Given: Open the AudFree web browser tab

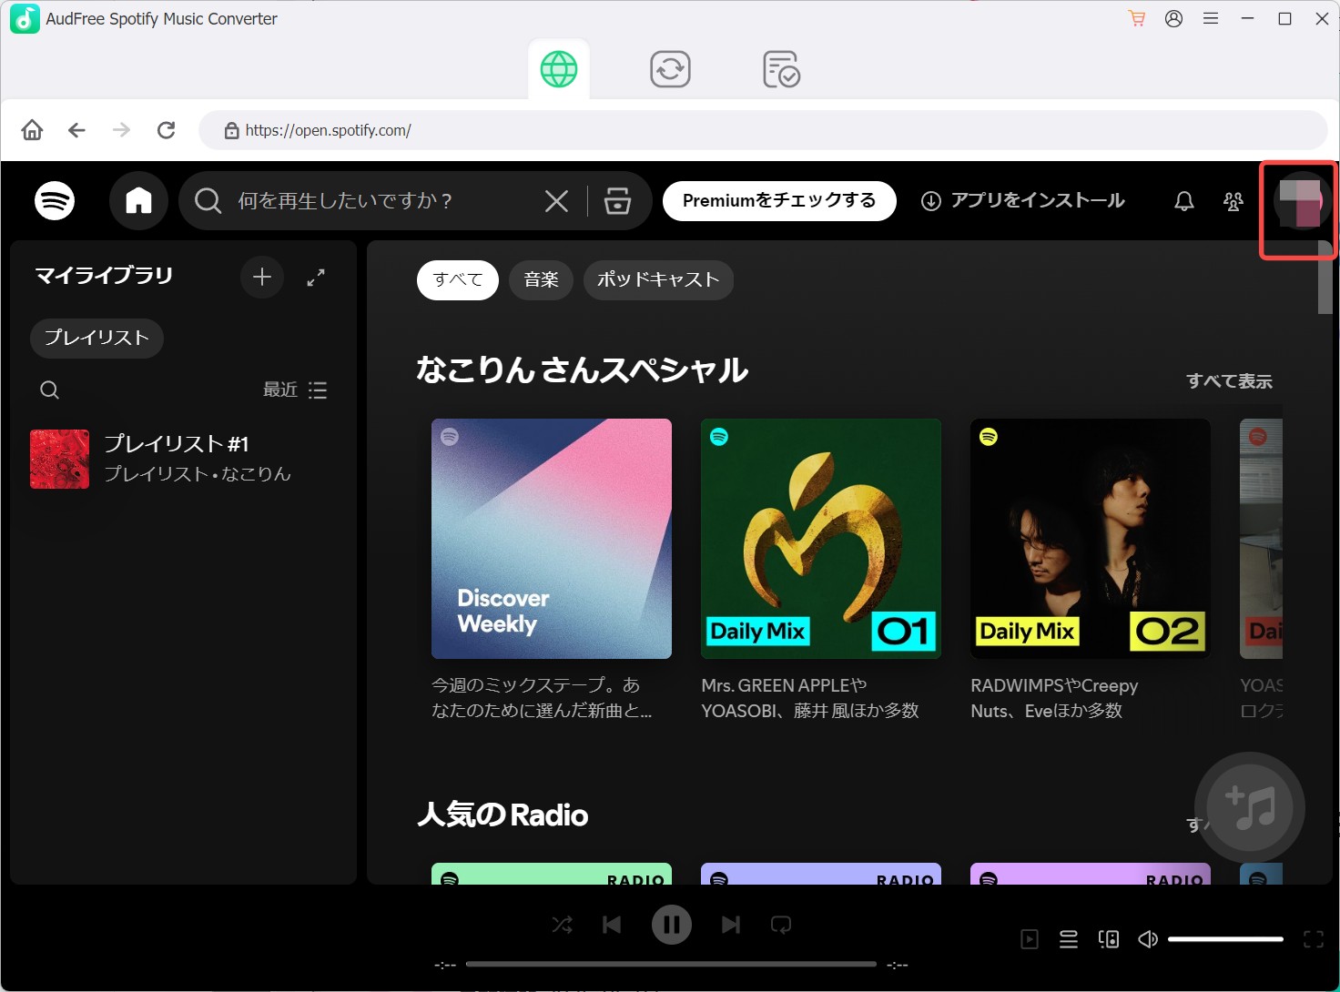Looking at the screenshot, I should click(559, 69).
